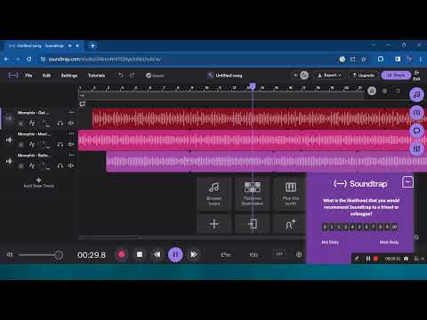Open the mixer round button

(416, 148)
